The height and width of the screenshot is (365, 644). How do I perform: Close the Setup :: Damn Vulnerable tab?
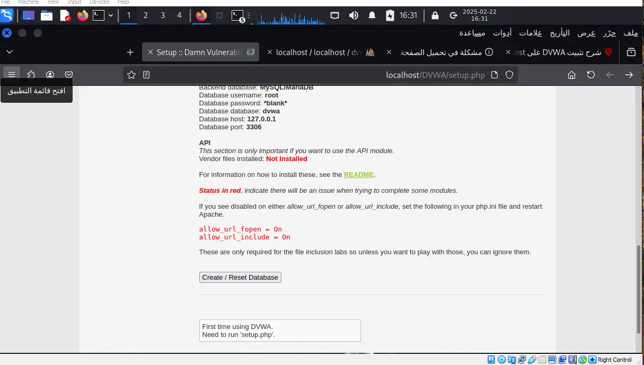pyautogui.click(x=151, y=52)
